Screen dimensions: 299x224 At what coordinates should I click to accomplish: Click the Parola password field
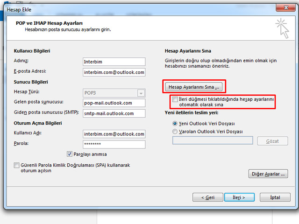point(114,145)
